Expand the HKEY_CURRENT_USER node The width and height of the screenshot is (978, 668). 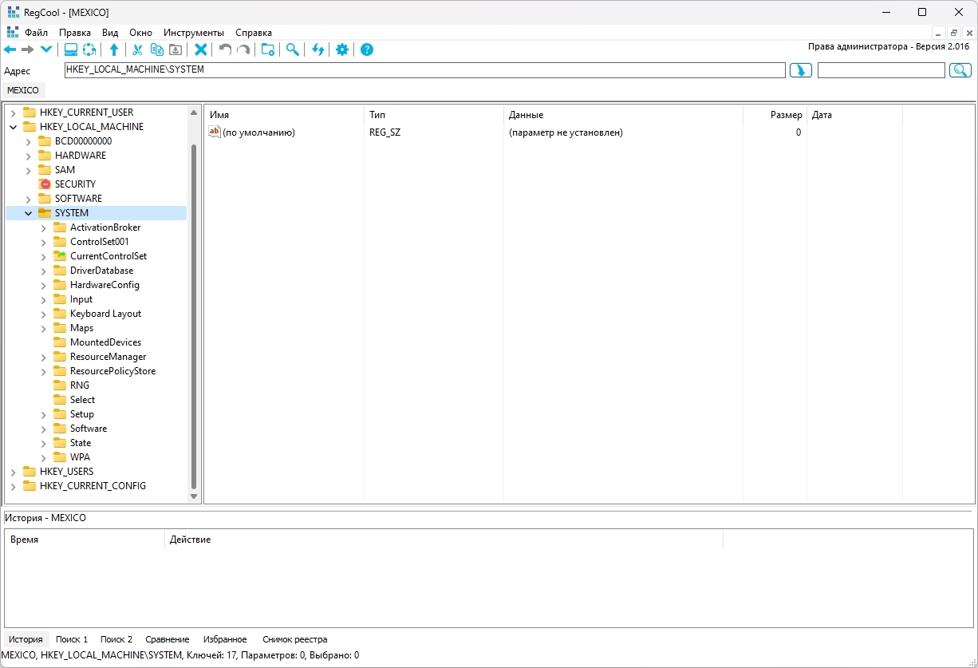click(x=13, y=113)
